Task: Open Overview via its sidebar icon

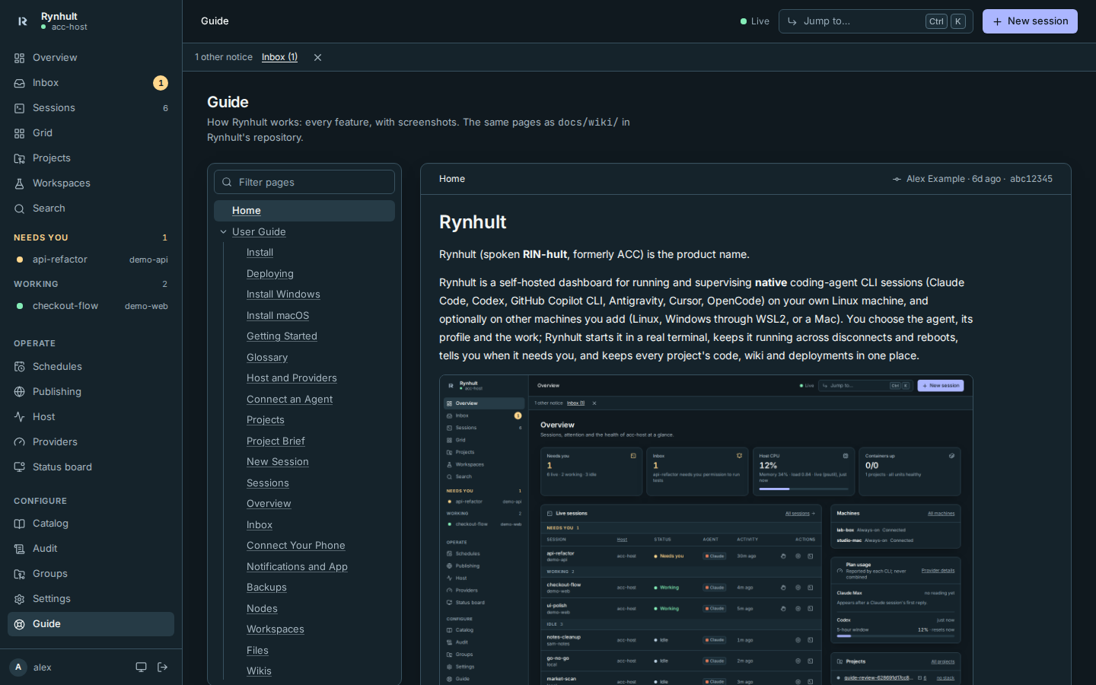Action: point(19,58)
